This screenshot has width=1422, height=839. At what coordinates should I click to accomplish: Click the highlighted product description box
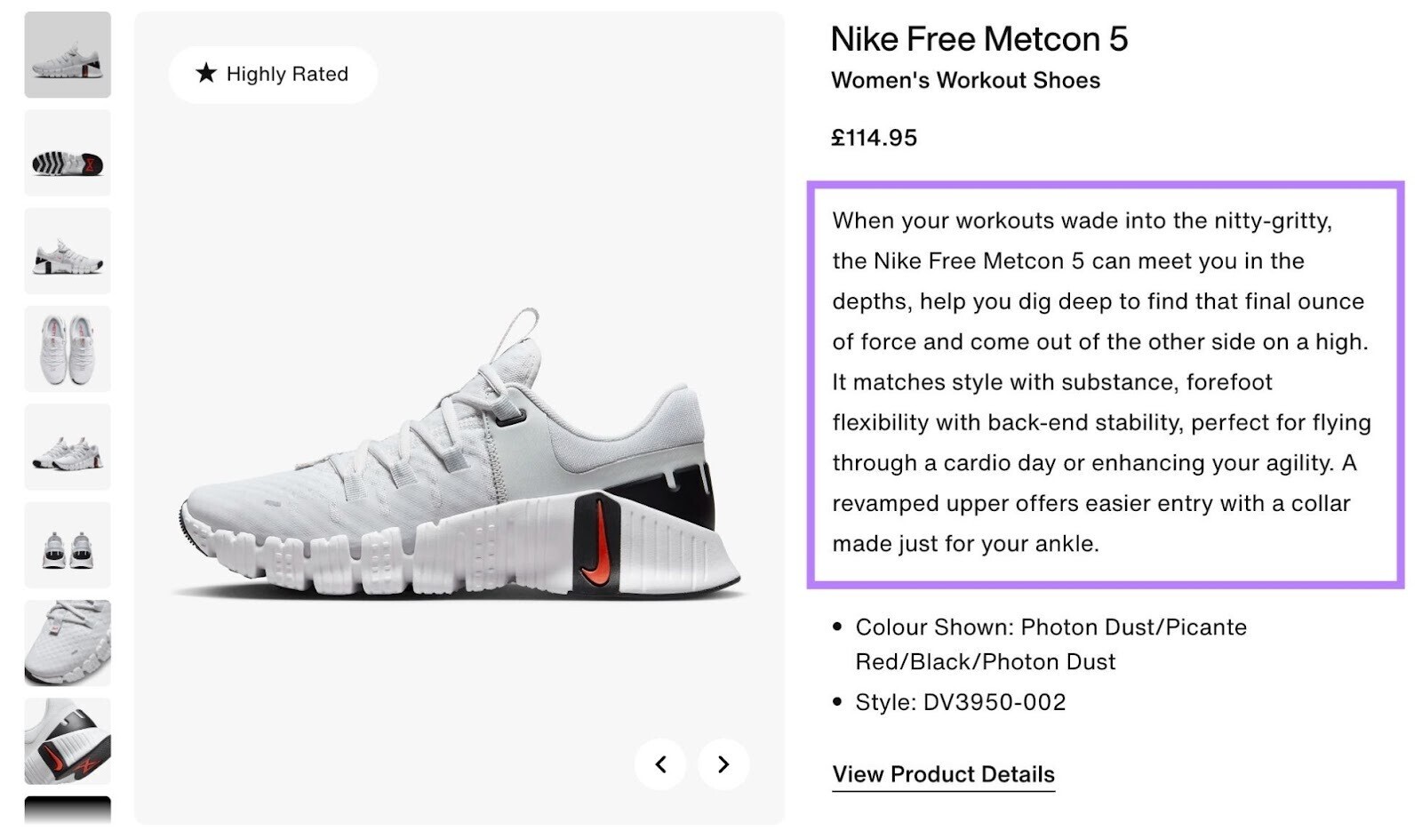[x=1102, y=382]
